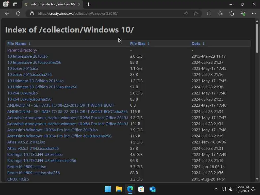Show hidden system tray icons chevron
This screenshot has width=260, height=195.
click(216, 189)
